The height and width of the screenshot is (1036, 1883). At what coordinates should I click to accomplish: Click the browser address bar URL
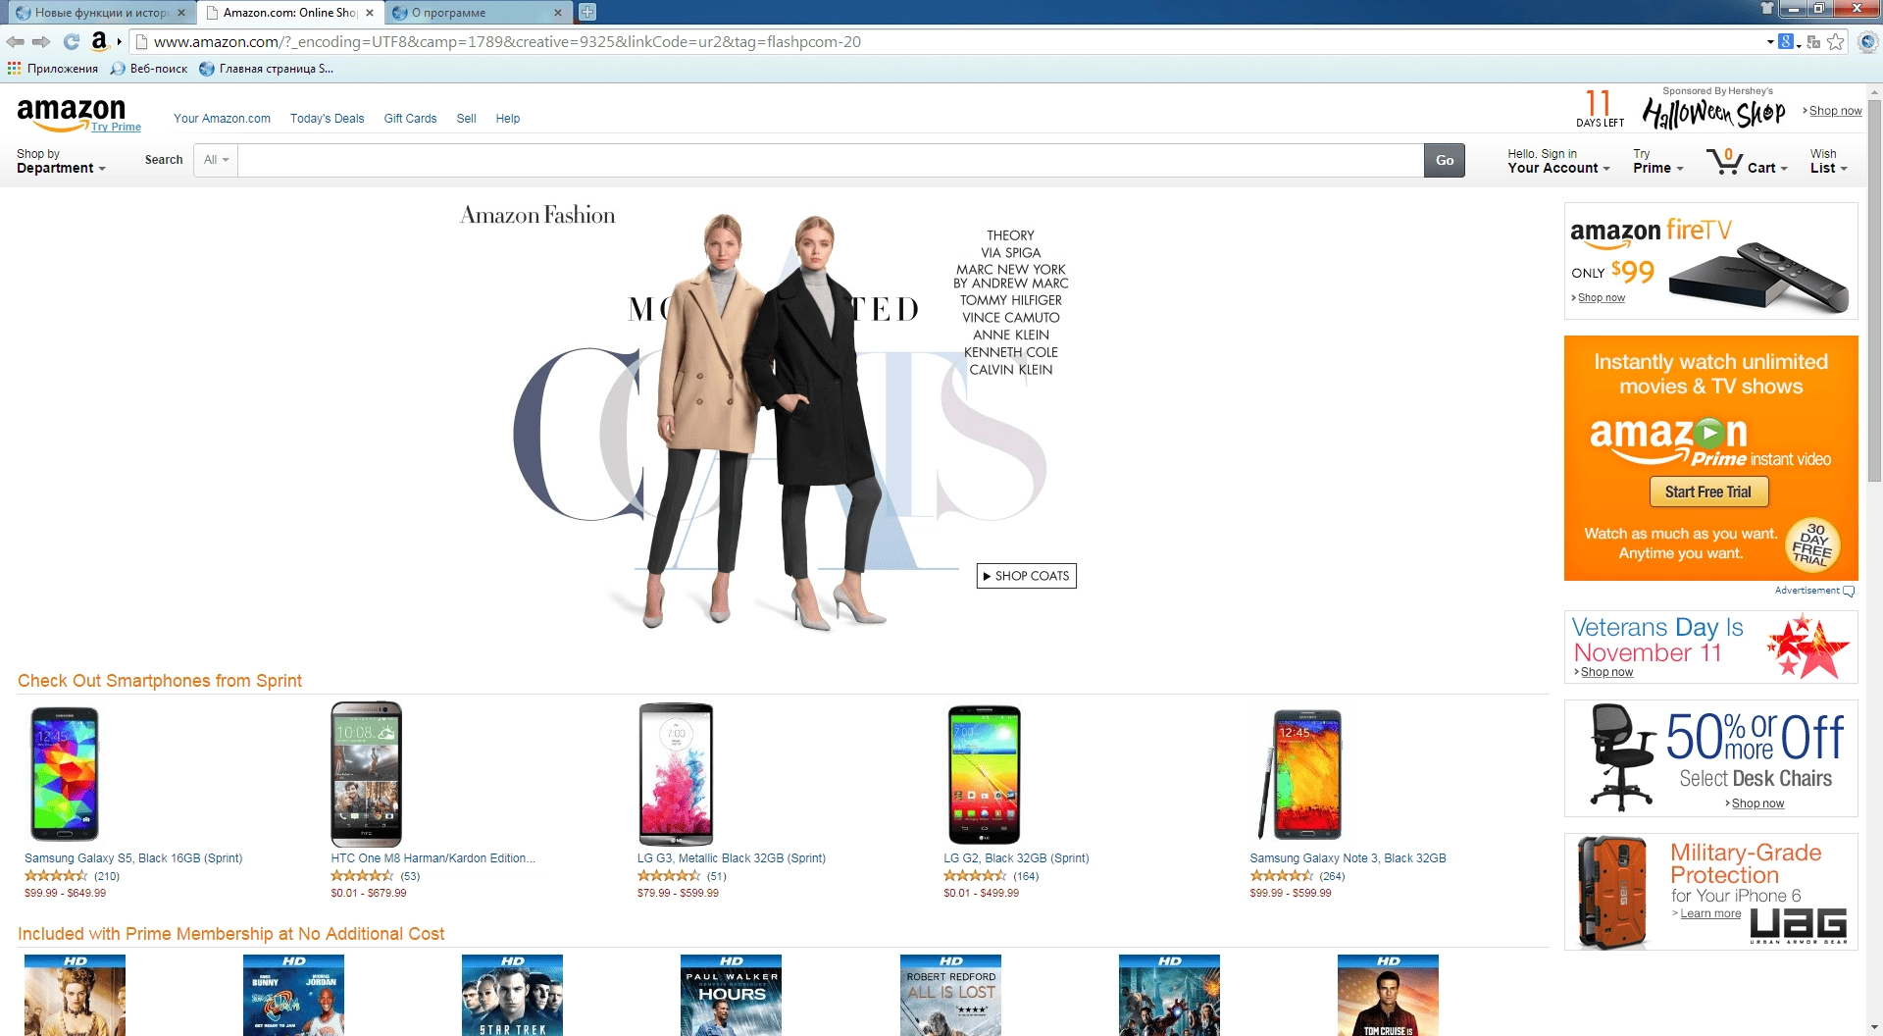point(507,42)
